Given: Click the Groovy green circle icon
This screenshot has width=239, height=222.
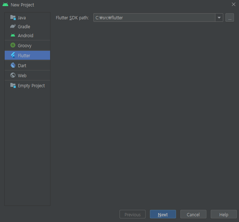Looking at the screenshot, I should (x=13, y=45).
